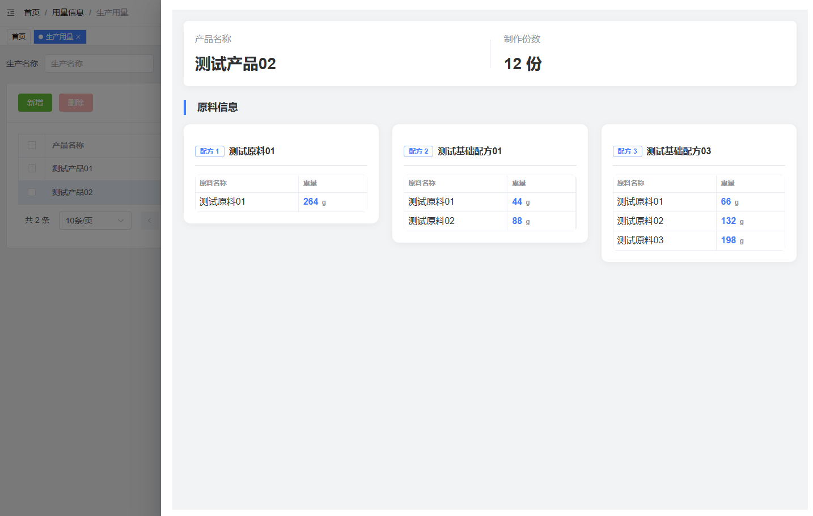The height and width of the screenshot is (516, 813).
Task: Click the green 新增 button
Action: click(x=35, y=103)
